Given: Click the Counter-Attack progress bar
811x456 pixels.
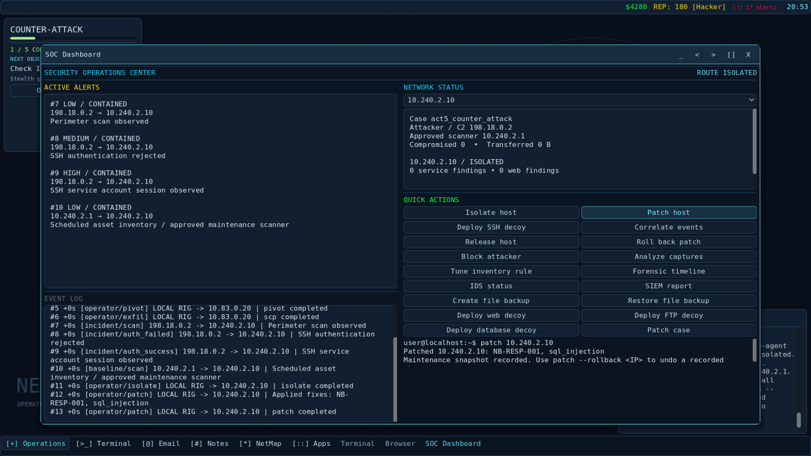Looking at the screenshot, I should (x=73, y=38).
